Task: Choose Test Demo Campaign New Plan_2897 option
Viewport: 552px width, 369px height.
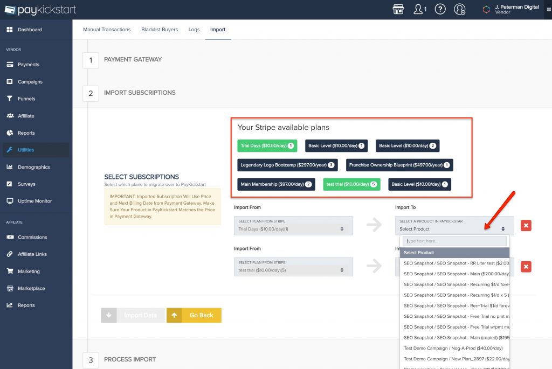Action: (x=454, y=359)
